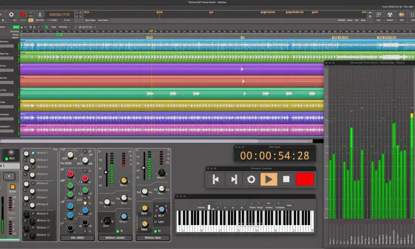Image resolution: width=415 pixels, height=249 pixels.
Task: Click the Mixbus Limiter threshold fader handle
Action: (106, 172)
